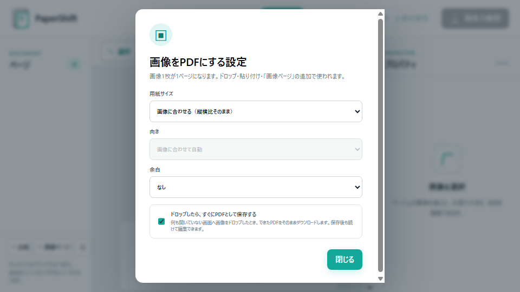
Task: Click the 画像をPDFにする設定 heading
Action: tap(198, 62)
